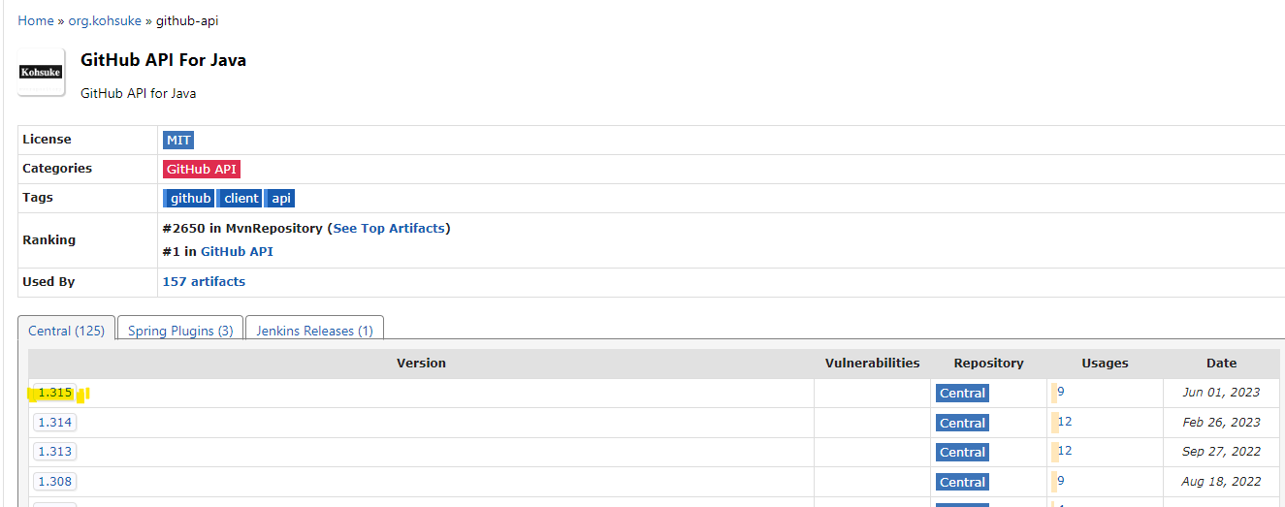This screenshot has height=507, width=1285.
Task: Open version 1.314
Action: coord(54,422)
